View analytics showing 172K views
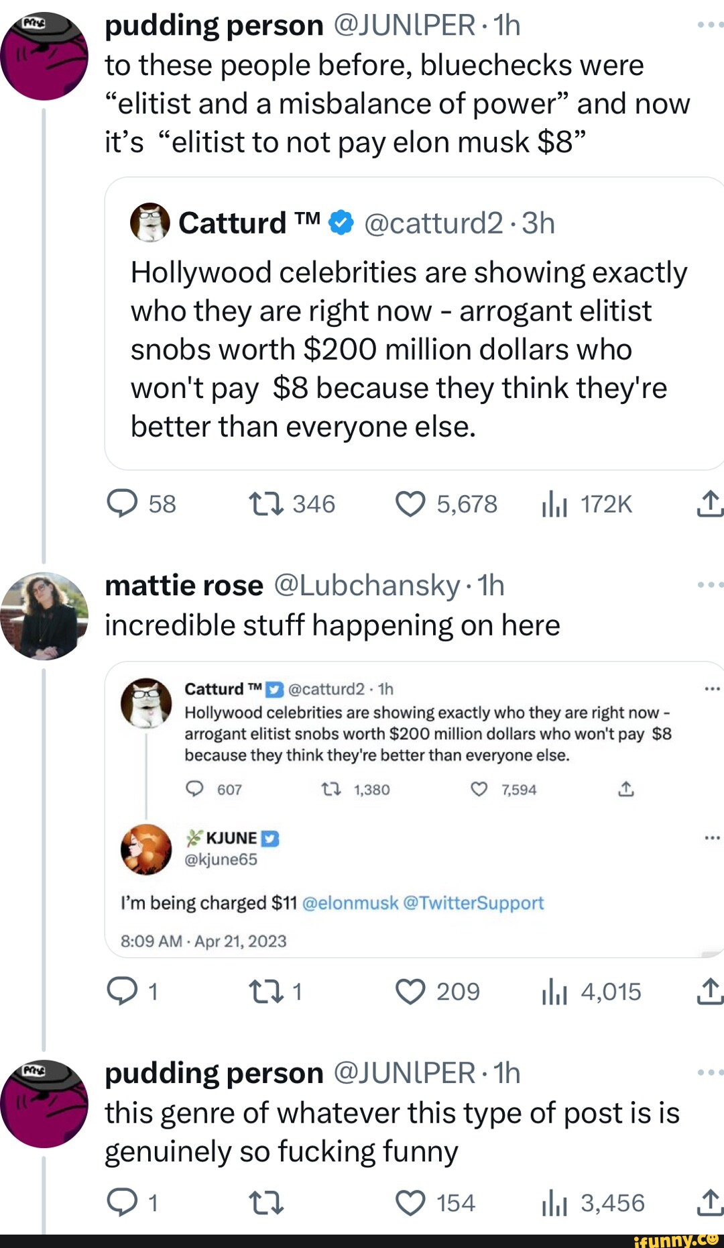Screen dimensions: 724x1248 point(554,505)
